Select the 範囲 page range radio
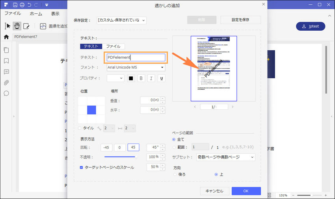The width and height of the screenshot is (335, 199). click(x=174, y=147)
